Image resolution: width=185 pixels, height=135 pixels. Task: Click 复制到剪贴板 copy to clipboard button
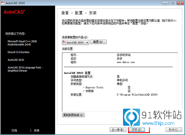click(x=73, y=115)
